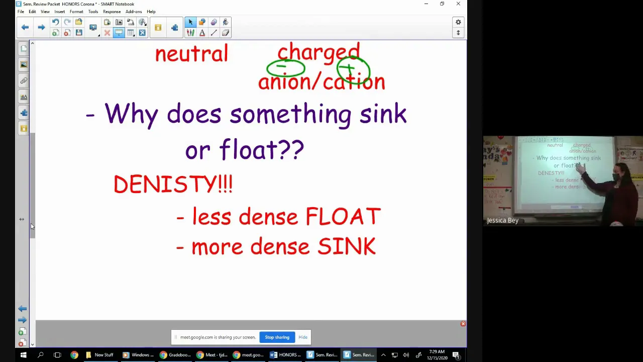
Task: Choose the Shapes tool
Action: tap(202, 22)
